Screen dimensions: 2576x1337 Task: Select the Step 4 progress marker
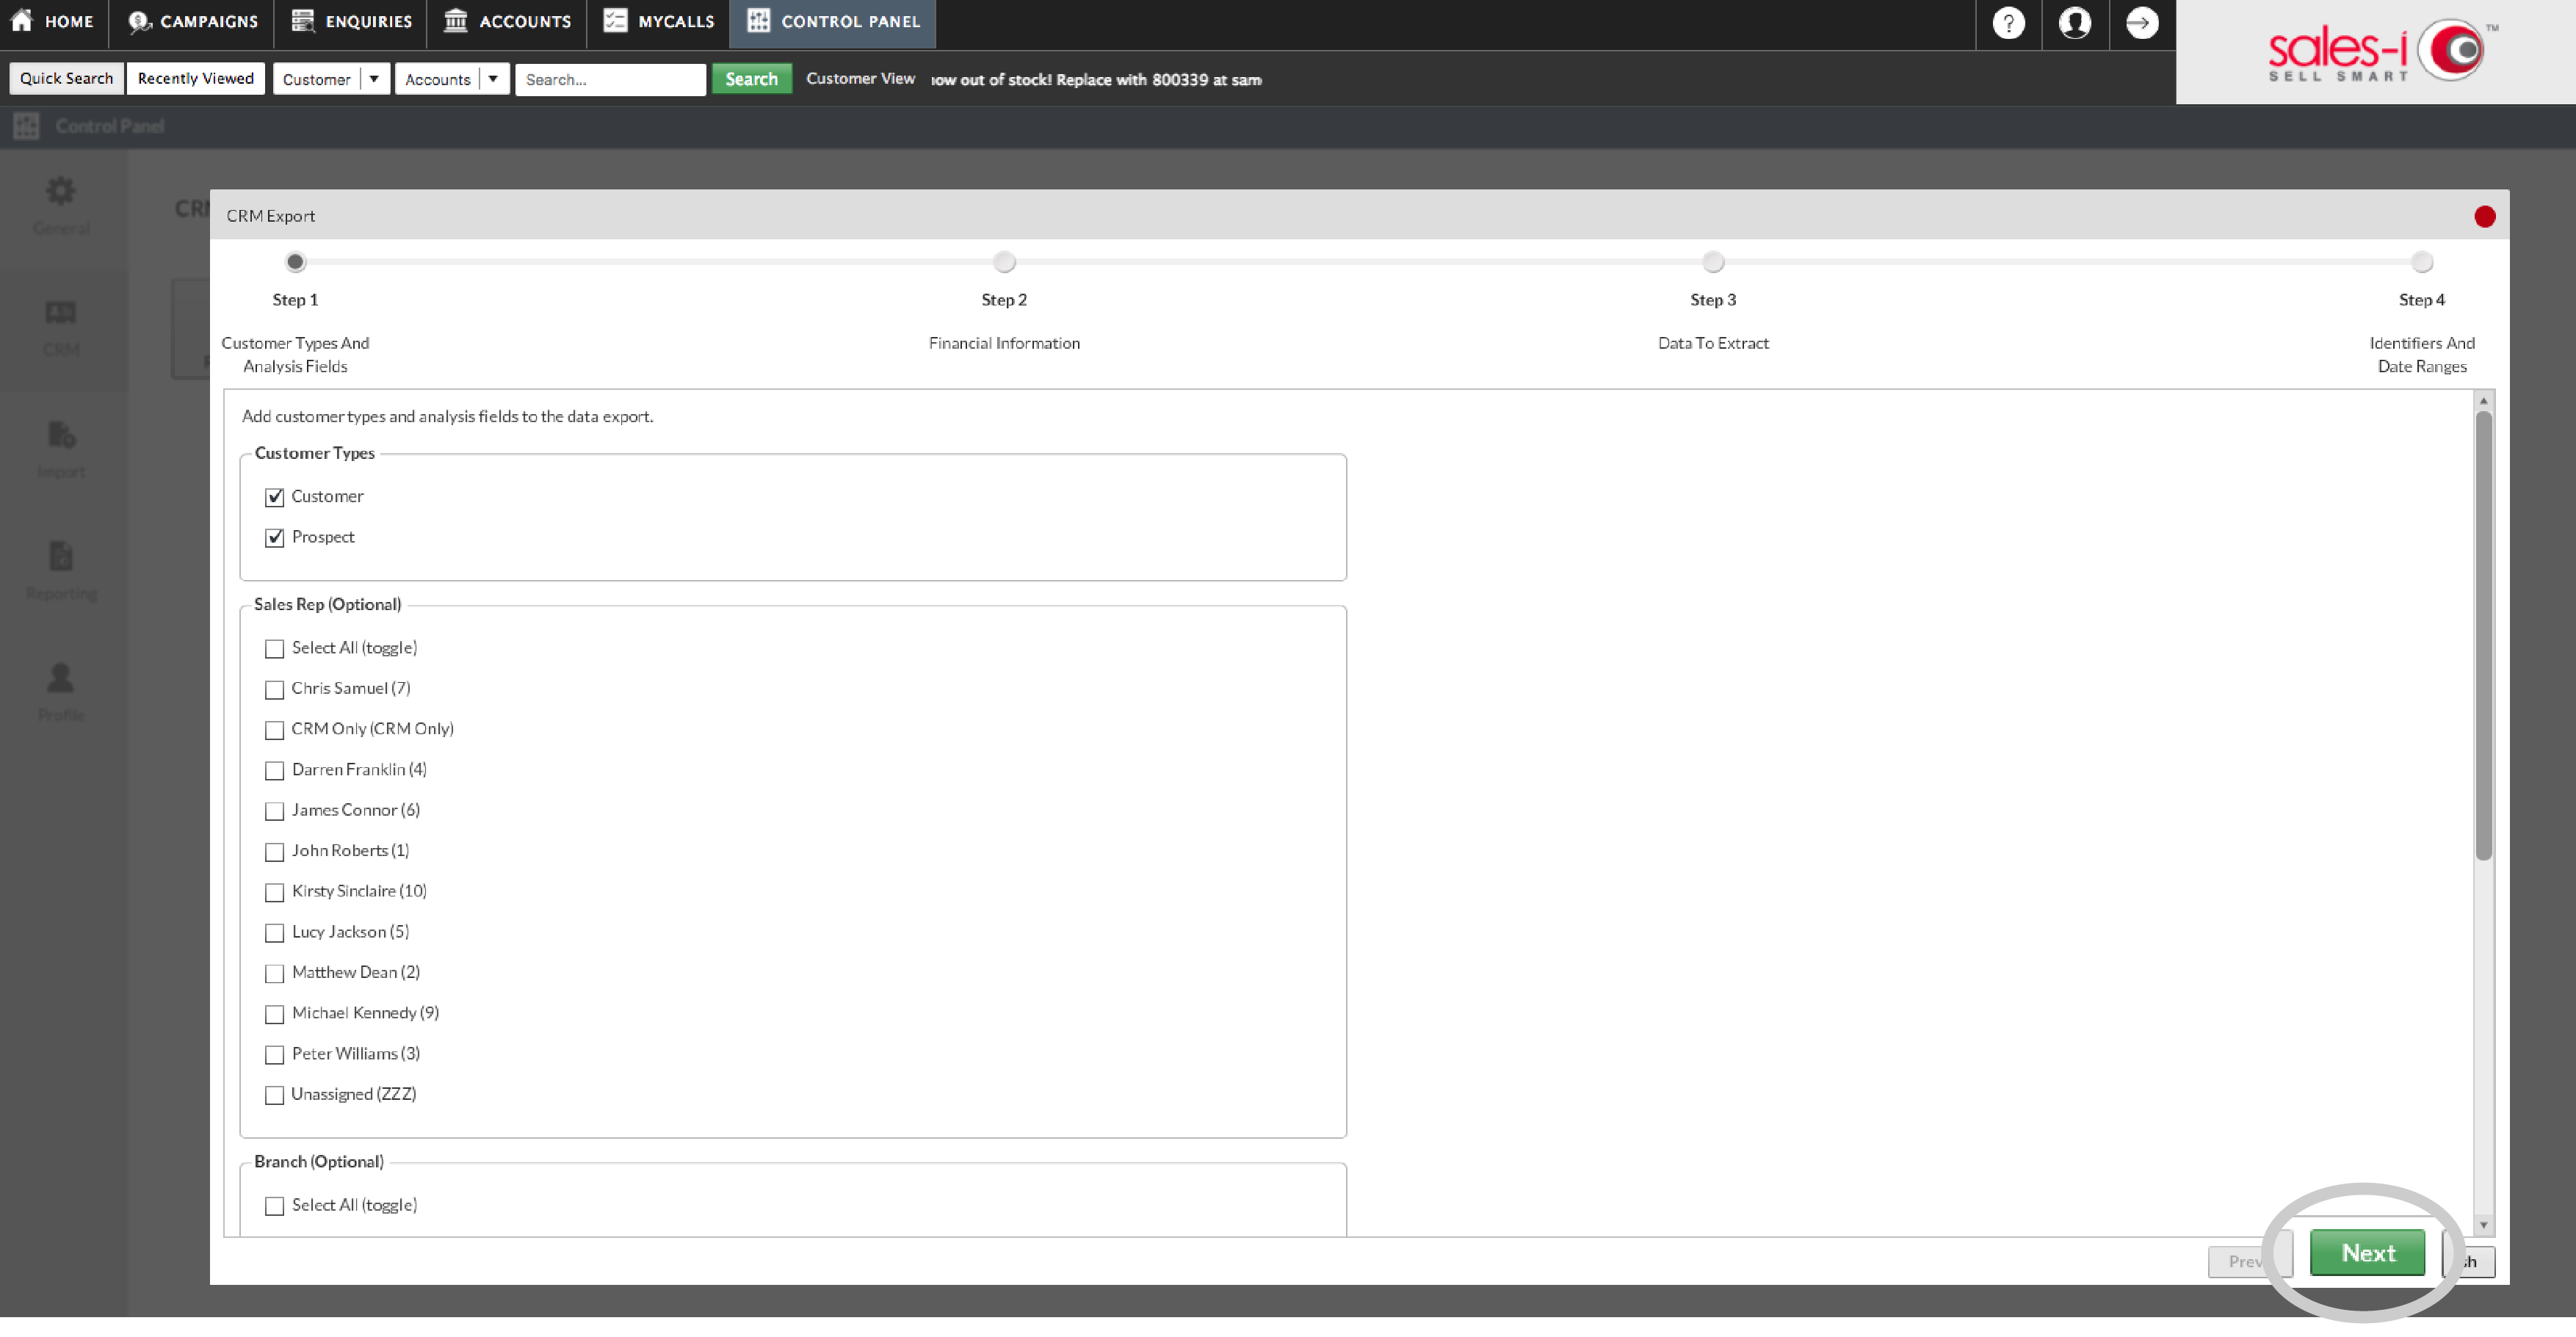click(x=2422, y=262)
